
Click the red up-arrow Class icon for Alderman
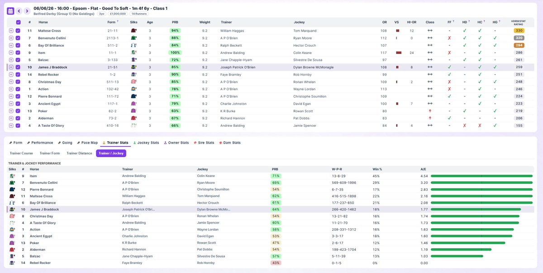430,118
